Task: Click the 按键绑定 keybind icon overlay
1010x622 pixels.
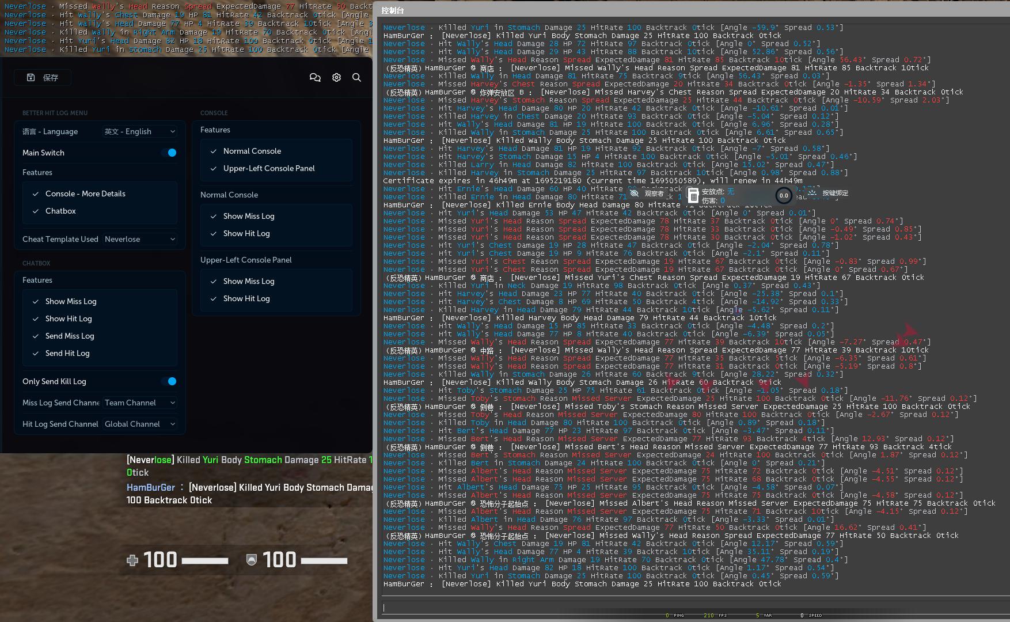Action: tap(812, 194)
